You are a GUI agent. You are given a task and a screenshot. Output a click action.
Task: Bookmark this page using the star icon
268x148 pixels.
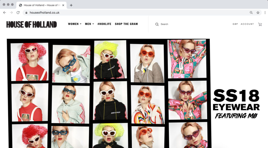click(258, 13)
